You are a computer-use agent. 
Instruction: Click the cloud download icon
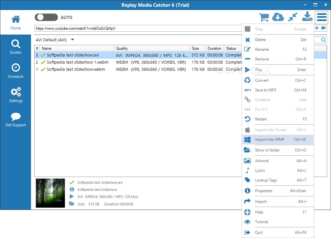(x=278, y=17)
